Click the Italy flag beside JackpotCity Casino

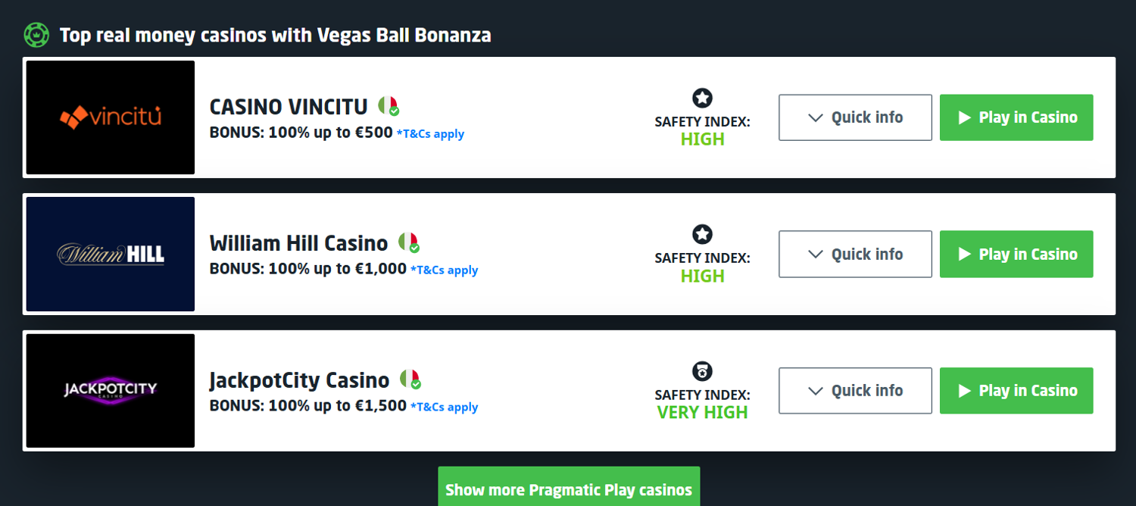[x=410, y=379]
